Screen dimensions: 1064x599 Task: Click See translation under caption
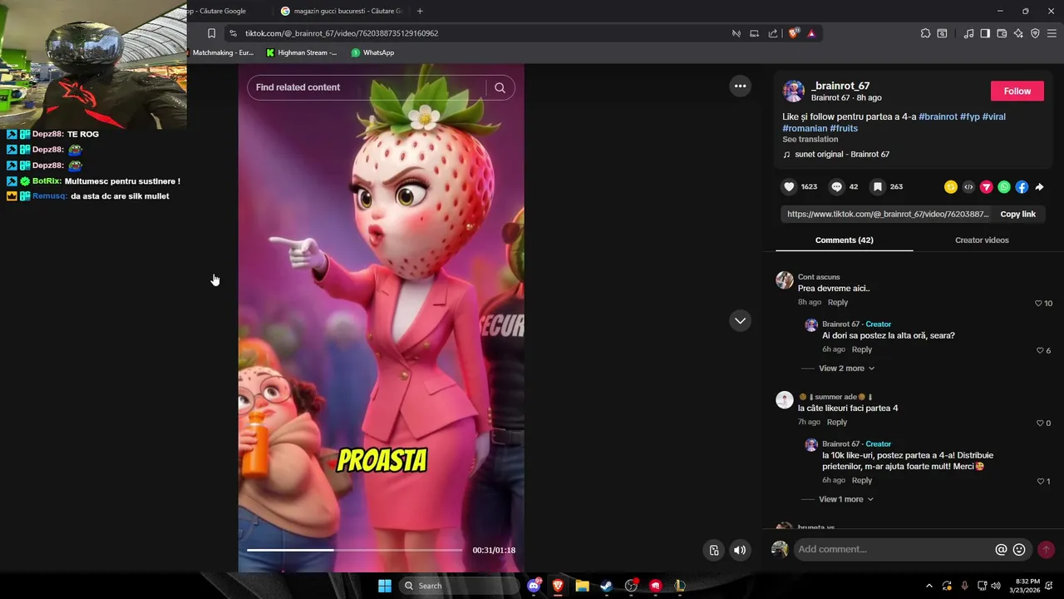[x=810, y=140]
